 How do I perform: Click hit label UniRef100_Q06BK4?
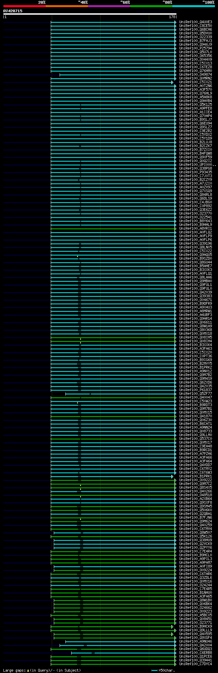(196, 604)
